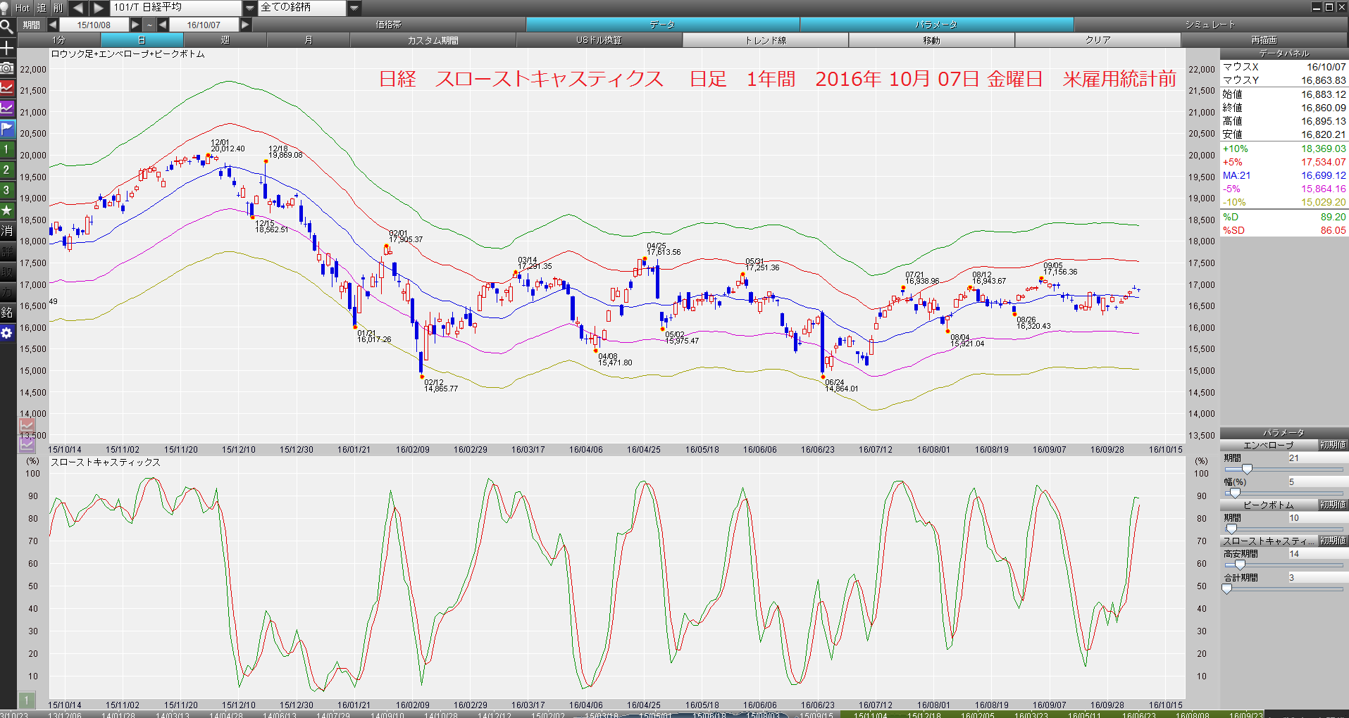The height and width of the screenshot is (718, 1349).
Task: Open settings with the gear icon
Action: [7, 333]
